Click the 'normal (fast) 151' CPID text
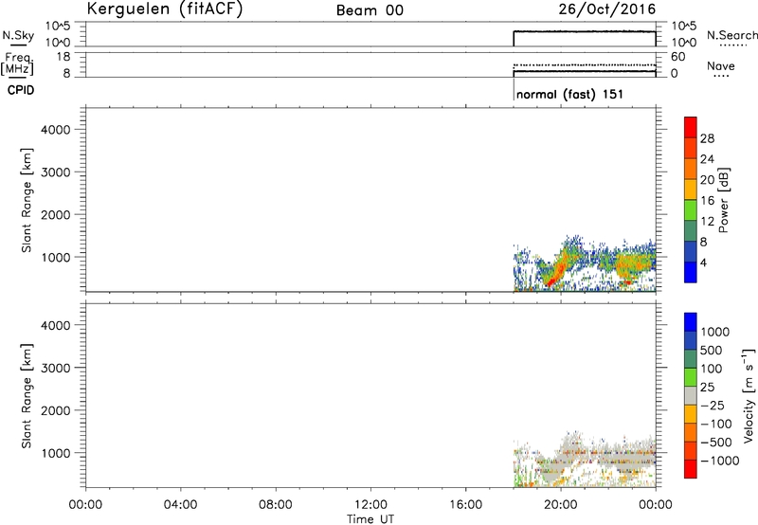The width and height of the screenshot is (758, 525). point(569,94)
